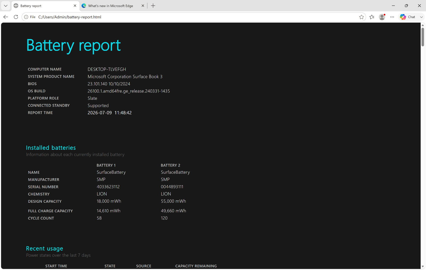The width and height of the screenshot is (426, 270).
Task: Close the Battery report tab
Action: click(75, 6)
